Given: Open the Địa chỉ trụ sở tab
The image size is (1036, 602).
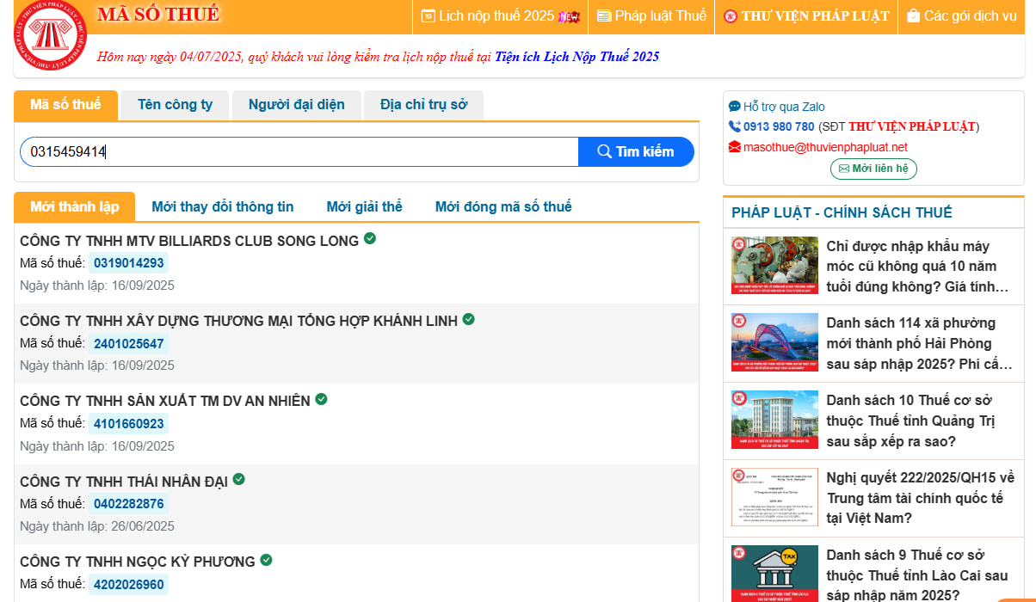Looking at the screenshot, I should pos(423,105).
